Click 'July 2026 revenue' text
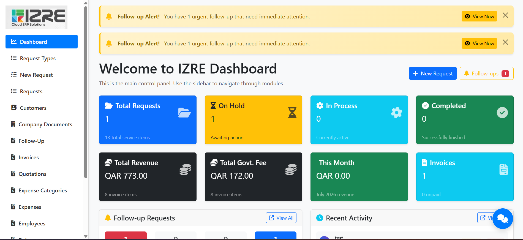Screen dimensions: 523x240 [335, 195]
